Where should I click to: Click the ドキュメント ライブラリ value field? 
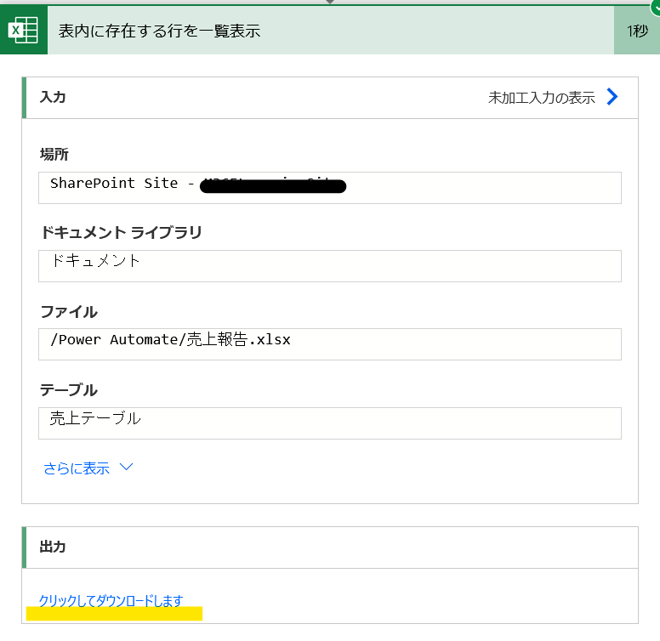point(330,266)
